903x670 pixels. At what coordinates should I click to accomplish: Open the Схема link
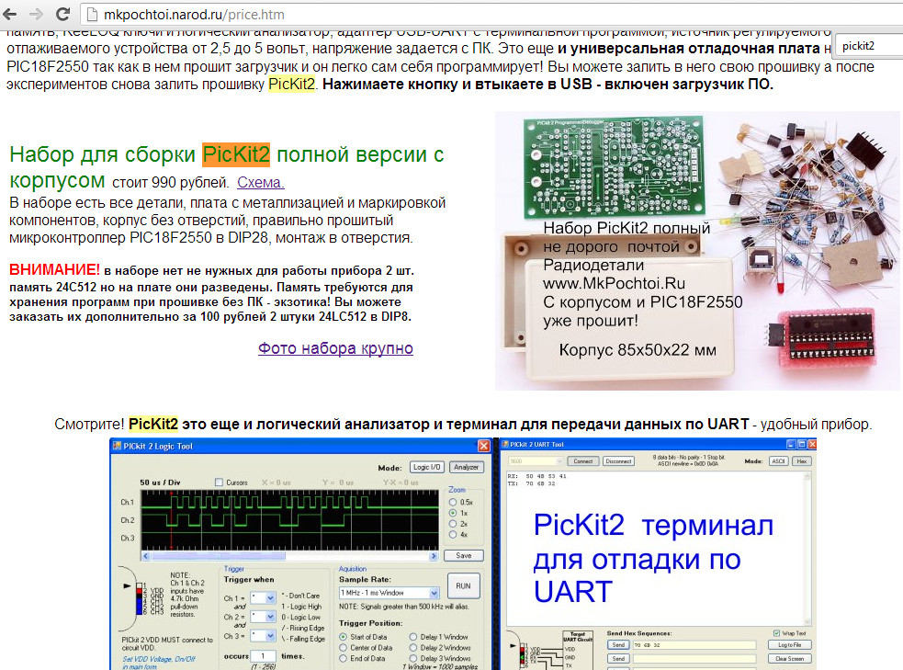click(261, 182)
